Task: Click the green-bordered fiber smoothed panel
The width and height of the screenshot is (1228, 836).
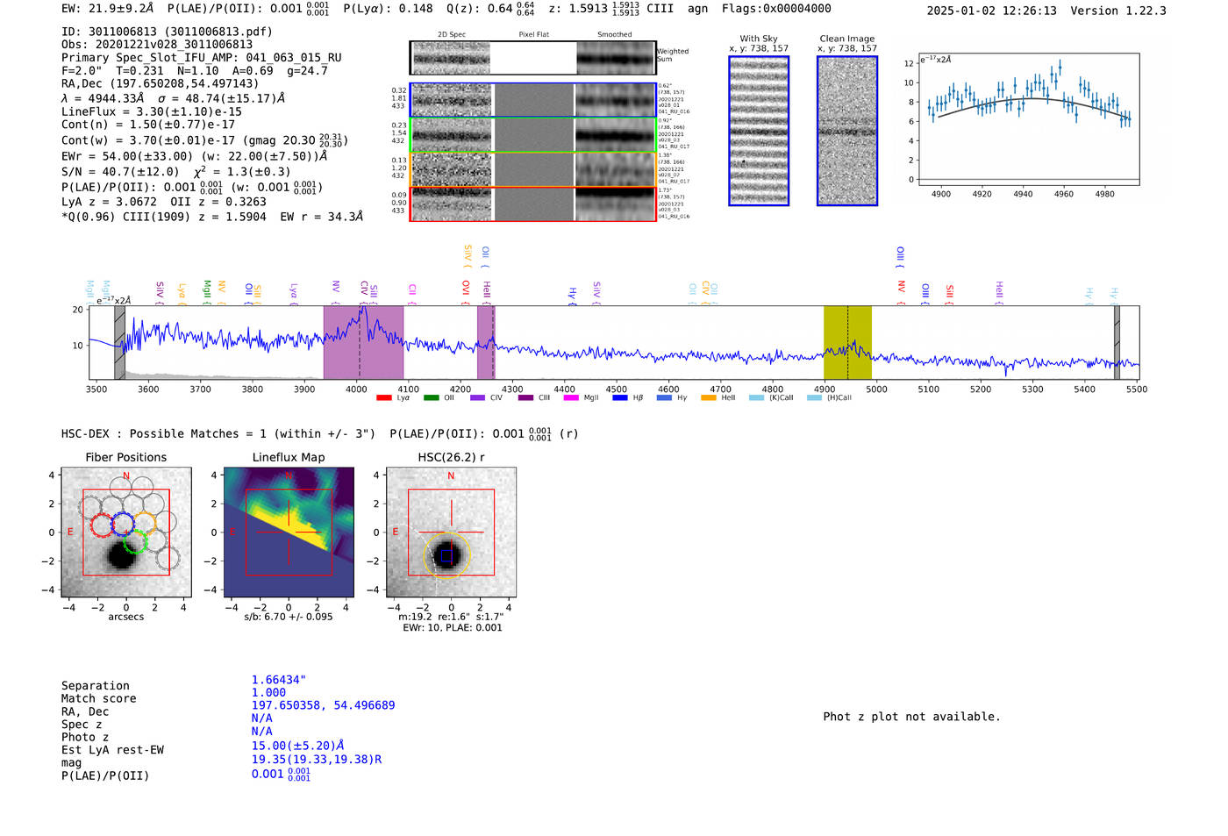Action: 616,135
